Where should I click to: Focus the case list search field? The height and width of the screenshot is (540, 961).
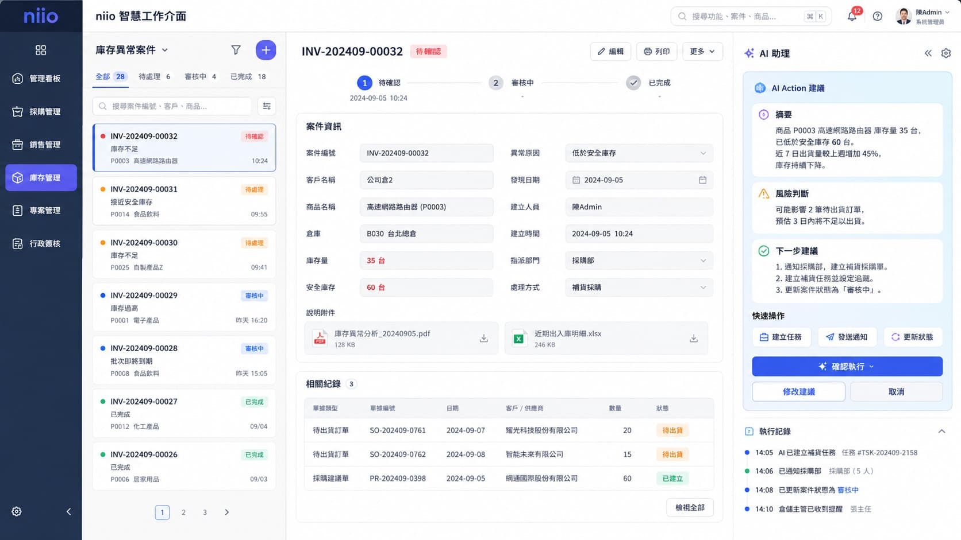172,106
